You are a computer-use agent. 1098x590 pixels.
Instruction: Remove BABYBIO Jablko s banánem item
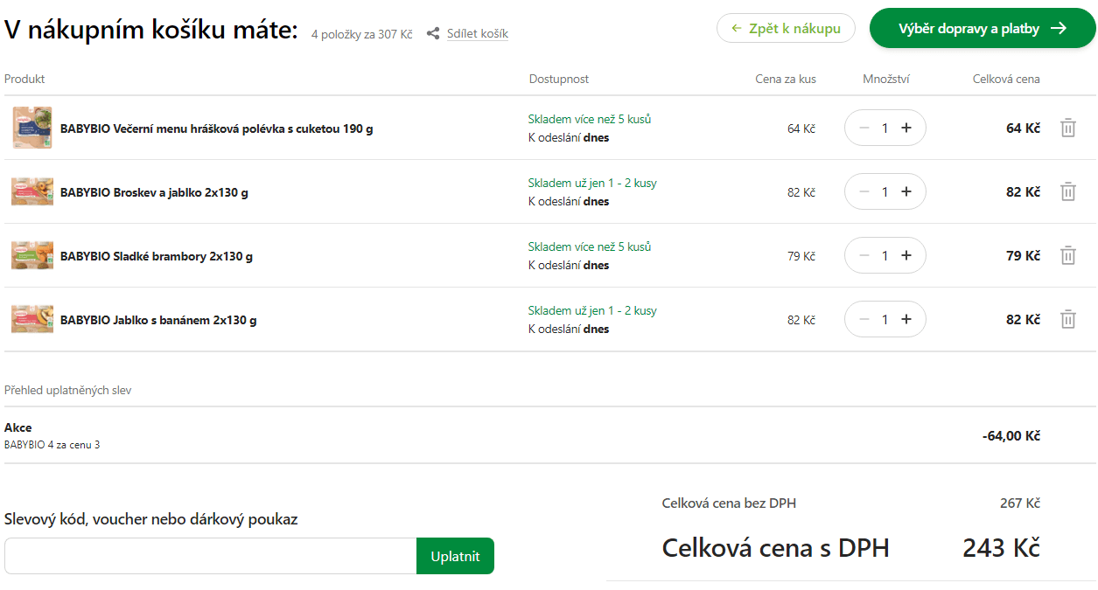pos(1068,319)
